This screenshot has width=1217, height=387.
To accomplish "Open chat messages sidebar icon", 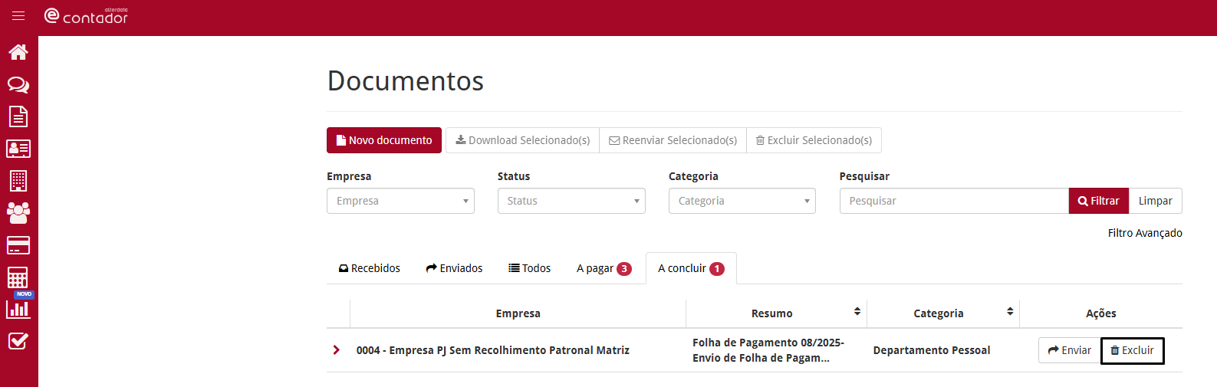I will click(x=18, y=84).
